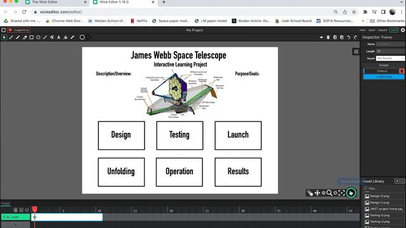Click the Testing box on canvas

point(180,136)
